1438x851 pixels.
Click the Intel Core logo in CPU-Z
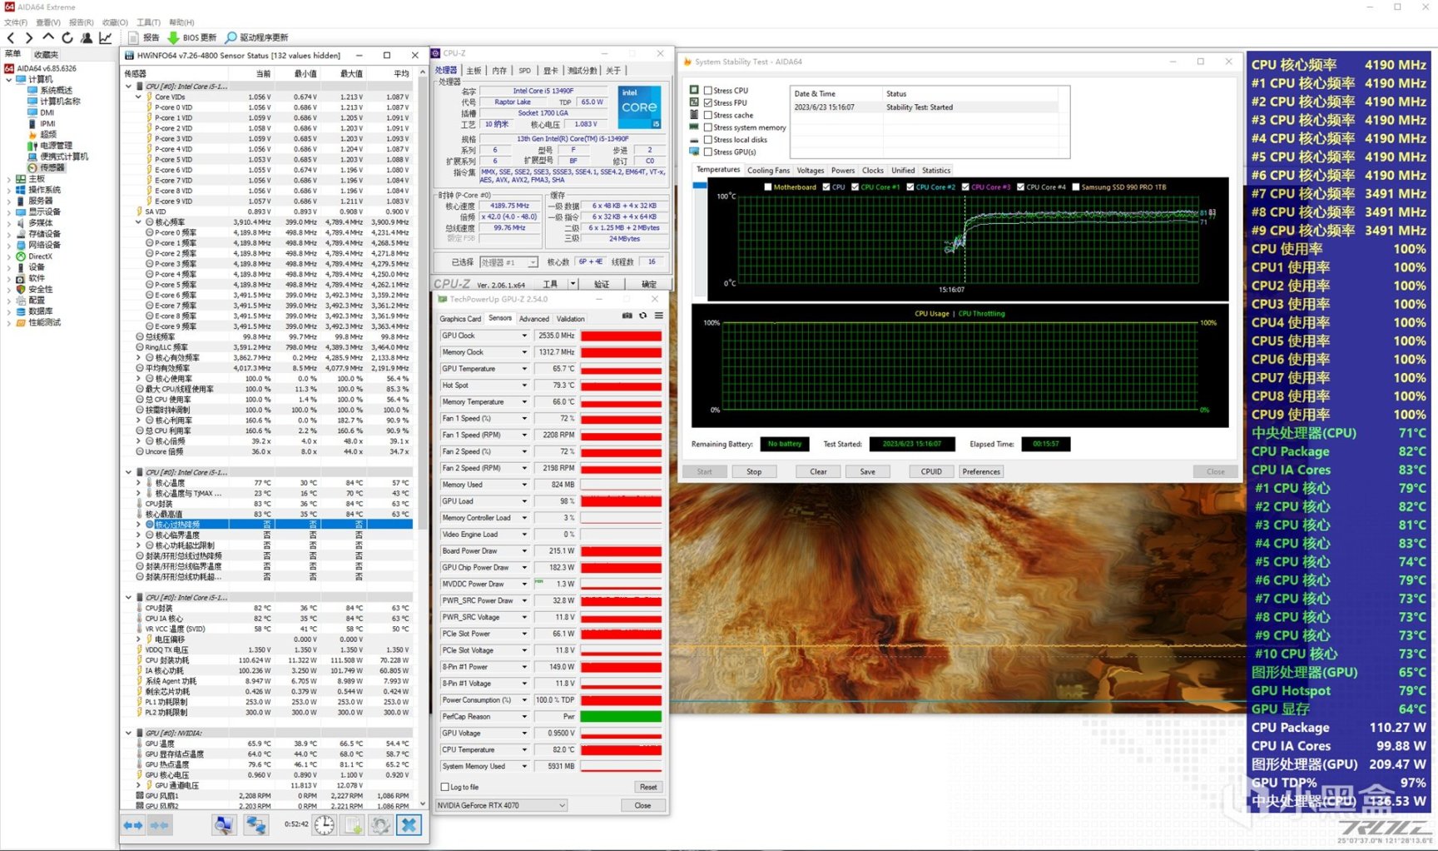pyautogui.click(x=639, y=107)
